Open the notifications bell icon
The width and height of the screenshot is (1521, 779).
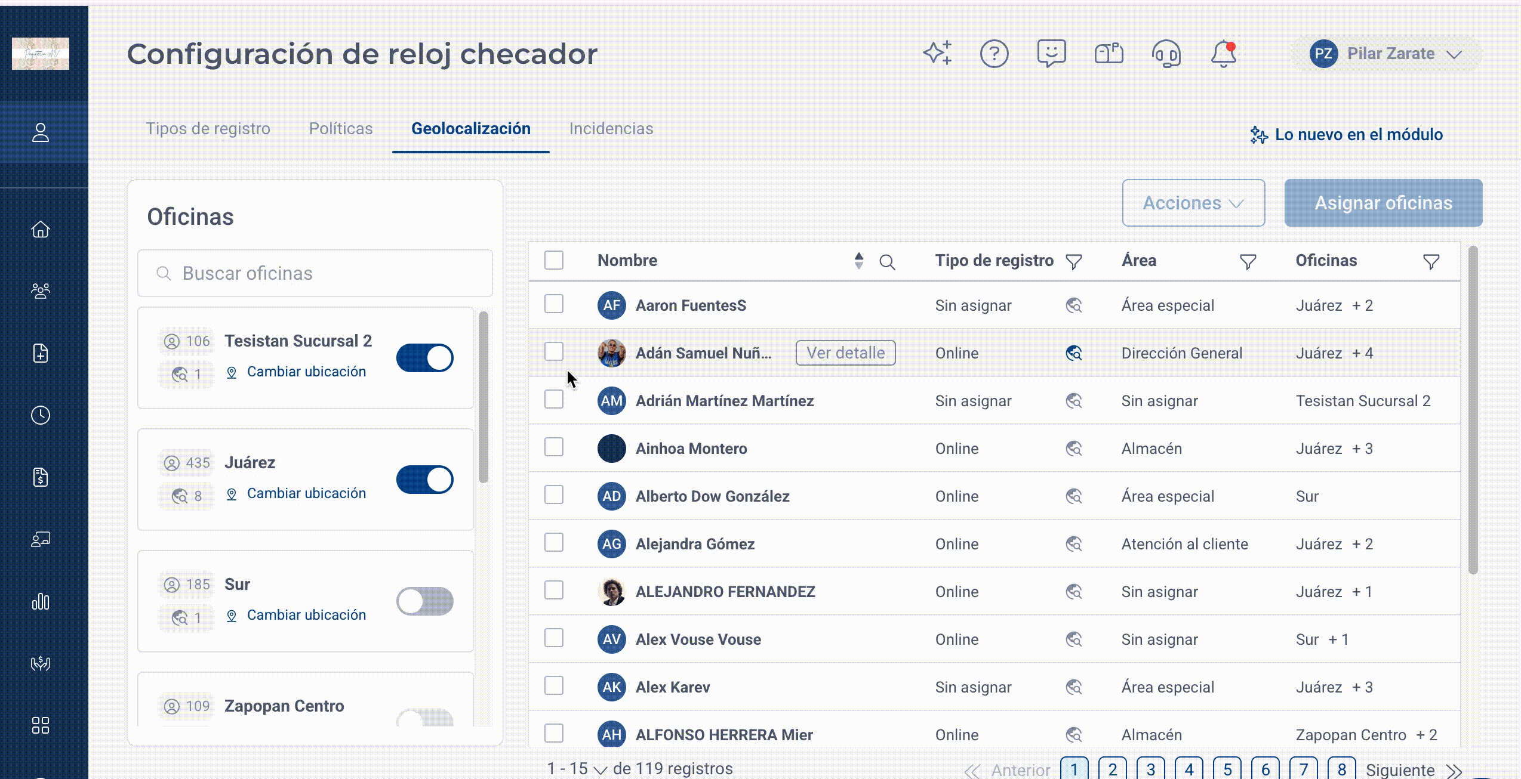(1223, 54)
